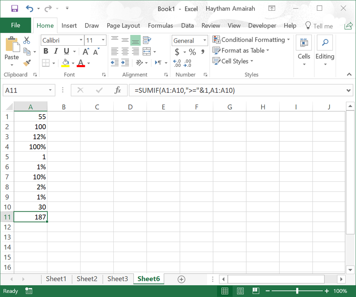
Task: Click the Save icon in title bar
Action: (15, 9)
